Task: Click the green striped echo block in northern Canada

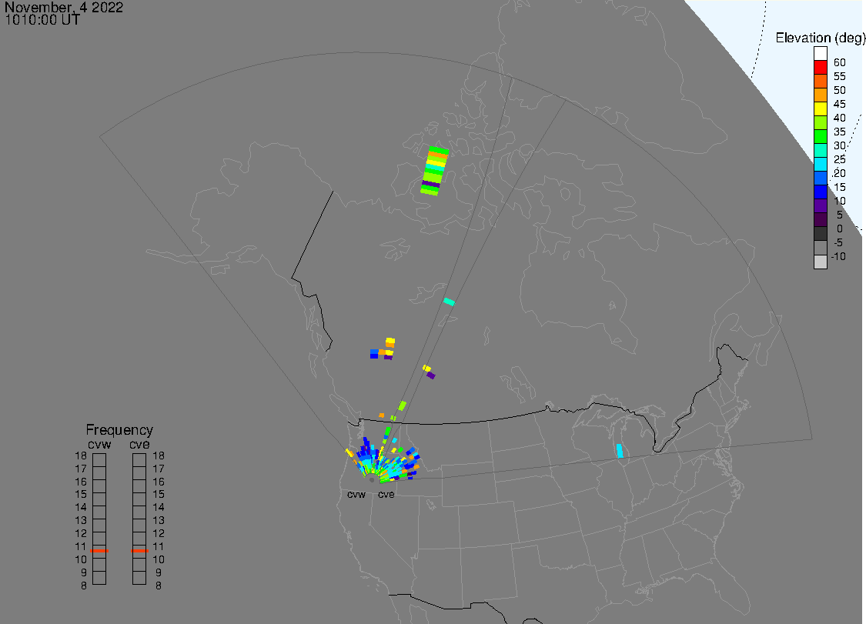Action: pyautogui.click(x=435, y=171)
